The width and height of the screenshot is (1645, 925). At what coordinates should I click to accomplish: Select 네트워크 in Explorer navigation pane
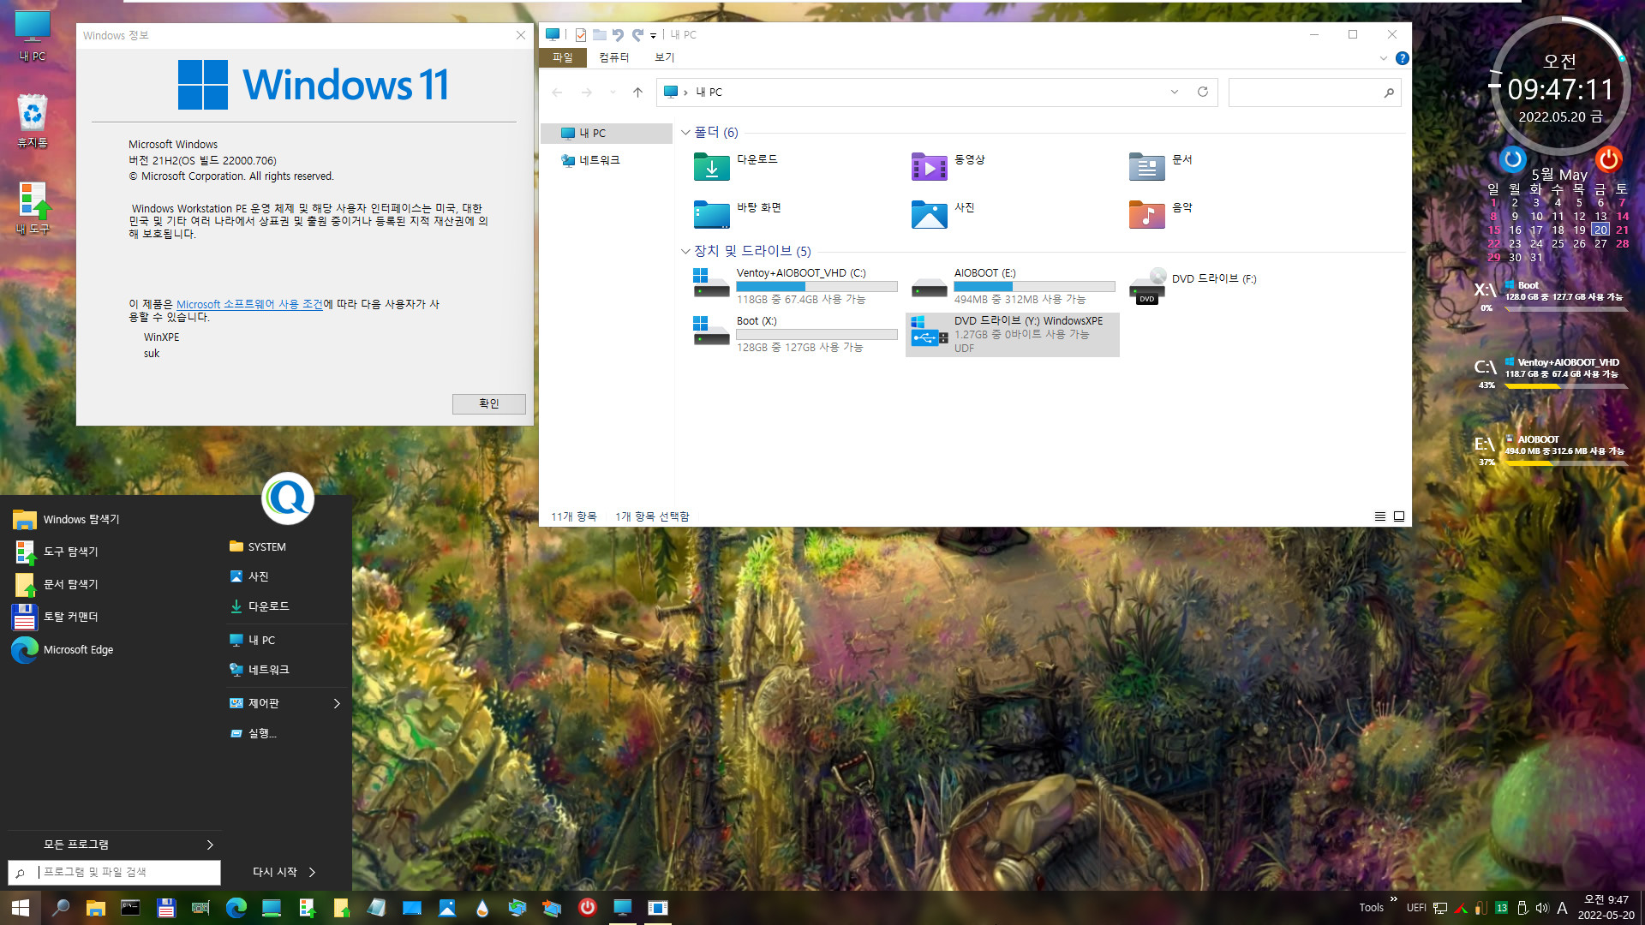point(590,160)
